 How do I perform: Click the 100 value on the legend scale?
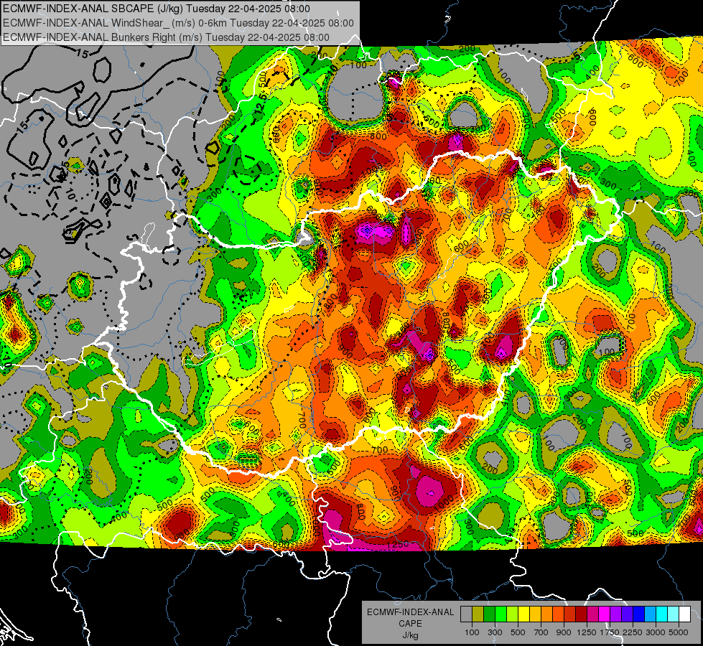click(472, 632)
